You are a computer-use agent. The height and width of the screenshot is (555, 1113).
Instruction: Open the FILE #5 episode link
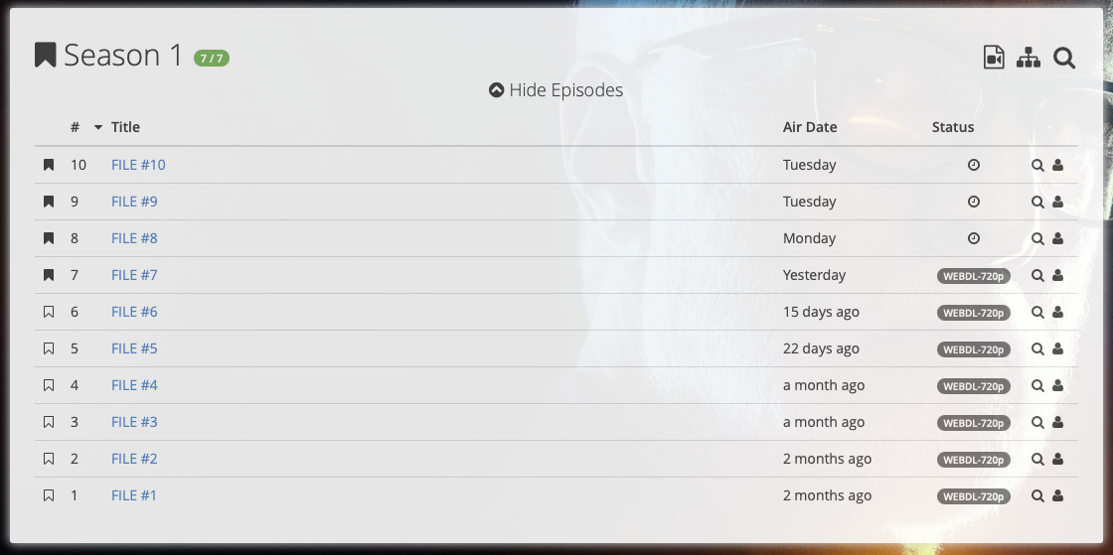tap(134, 348)
